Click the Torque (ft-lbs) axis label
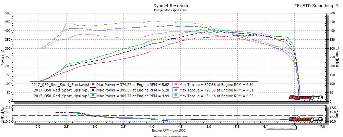The height and width of the screenshot is (137, 343). click(x=337, y=57)
